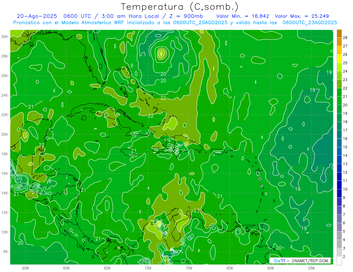353x272 pixels.
Task: Click the "3:00 am Hora Local" text
Action: pyautogui.click(x=130, y=16)
